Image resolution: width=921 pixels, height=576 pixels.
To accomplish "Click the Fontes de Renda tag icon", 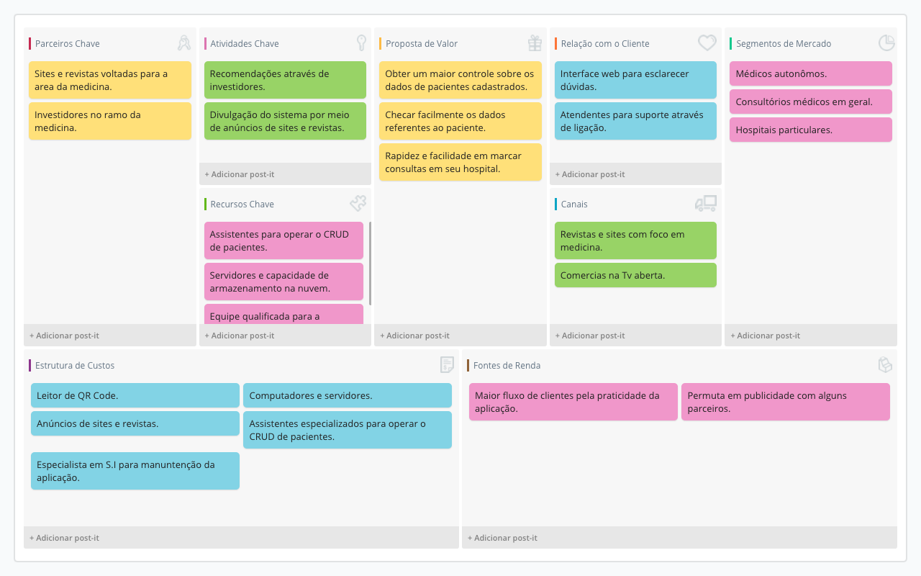I will click(885, 365).
